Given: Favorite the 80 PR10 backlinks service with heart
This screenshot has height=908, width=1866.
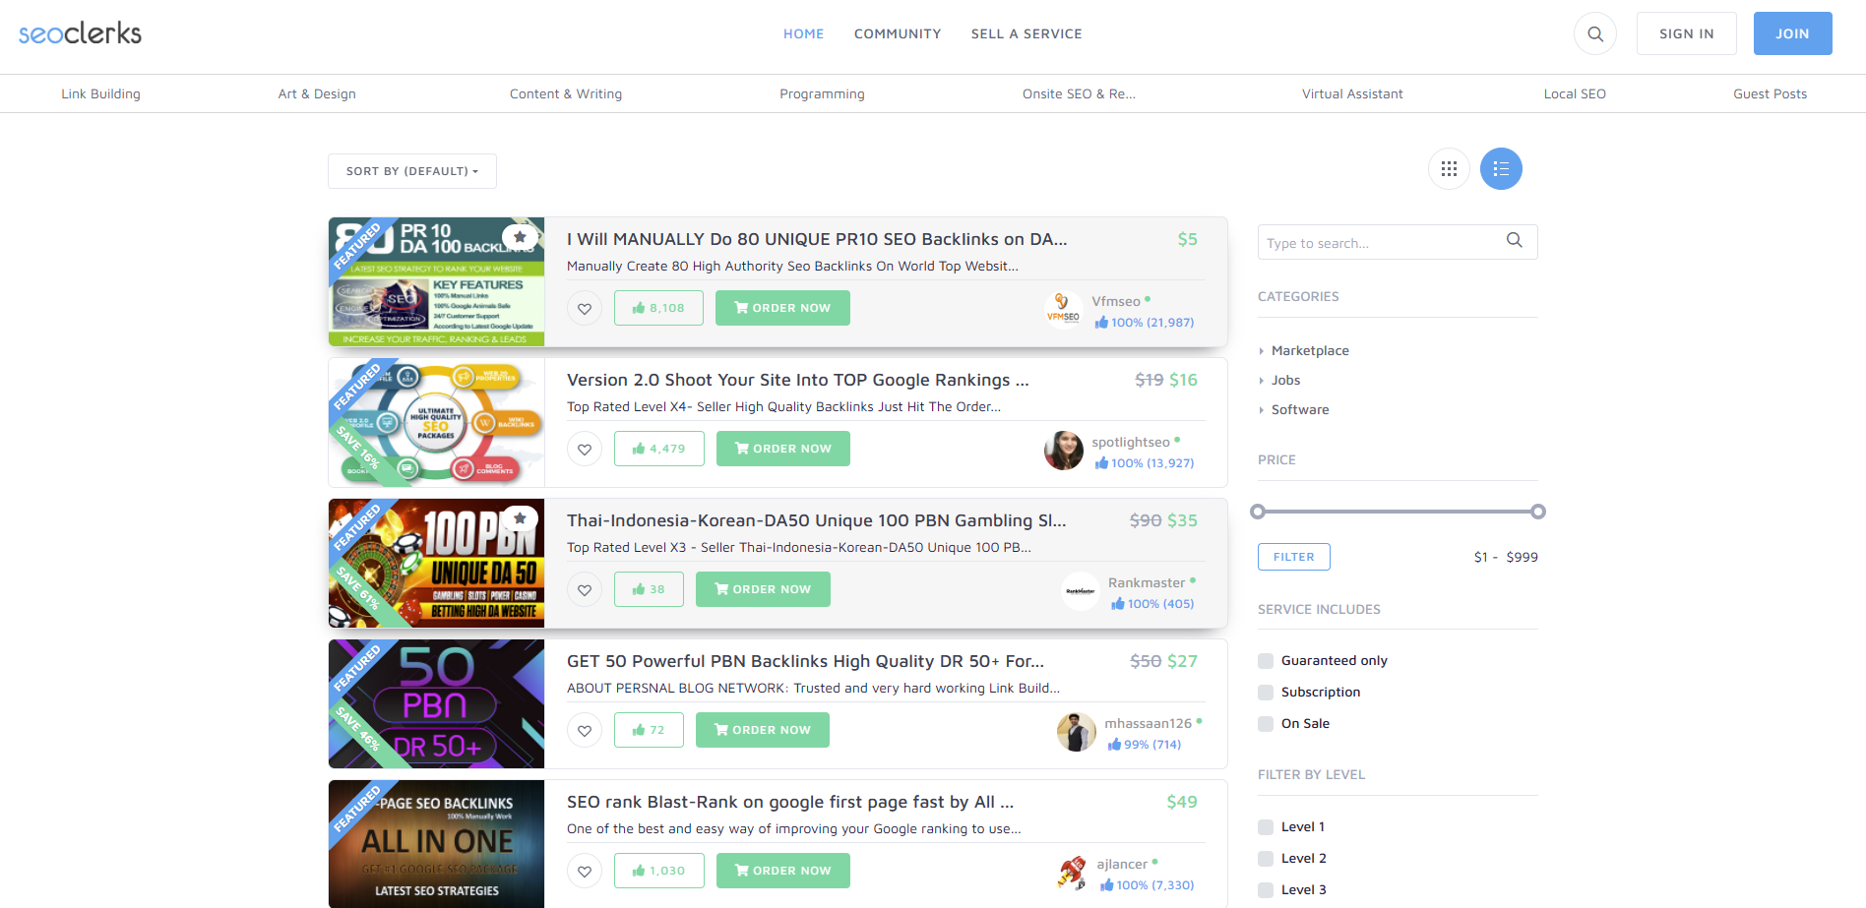Looking at the screenshot, I should point(585,308).
